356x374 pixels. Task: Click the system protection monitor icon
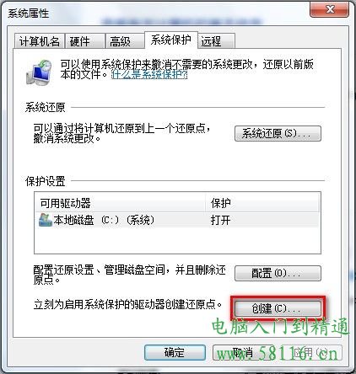(x=39, y=72)
